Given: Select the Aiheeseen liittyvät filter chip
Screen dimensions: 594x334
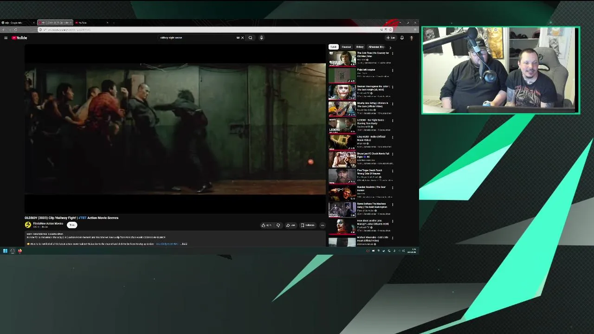Looking at the screenshot, I should pyautogui.click(x=376, y=47).
